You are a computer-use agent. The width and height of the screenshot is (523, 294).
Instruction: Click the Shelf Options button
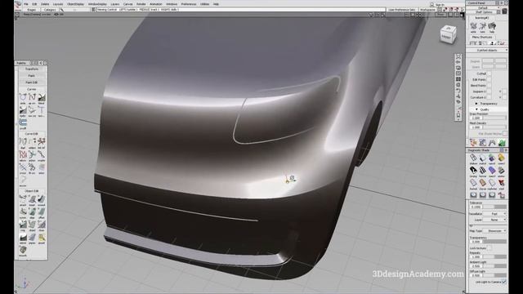click(484, 12)
